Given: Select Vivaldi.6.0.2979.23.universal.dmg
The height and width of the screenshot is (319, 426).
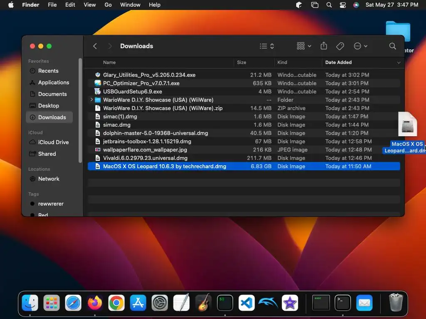Looking at the screenshot, I should (x=244, y=158).
